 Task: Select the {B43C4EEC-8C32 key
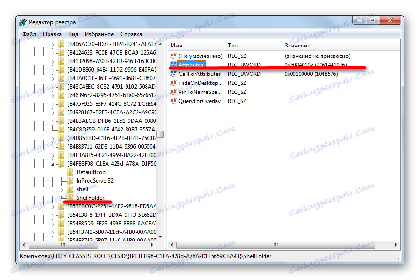coord(111,86)
